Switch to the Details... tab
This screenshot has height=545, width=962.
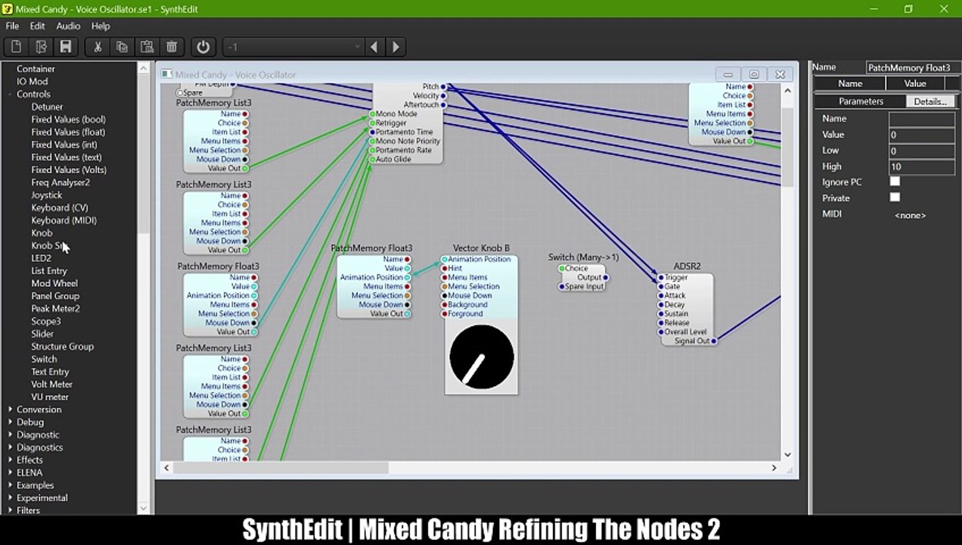(930, 101)
